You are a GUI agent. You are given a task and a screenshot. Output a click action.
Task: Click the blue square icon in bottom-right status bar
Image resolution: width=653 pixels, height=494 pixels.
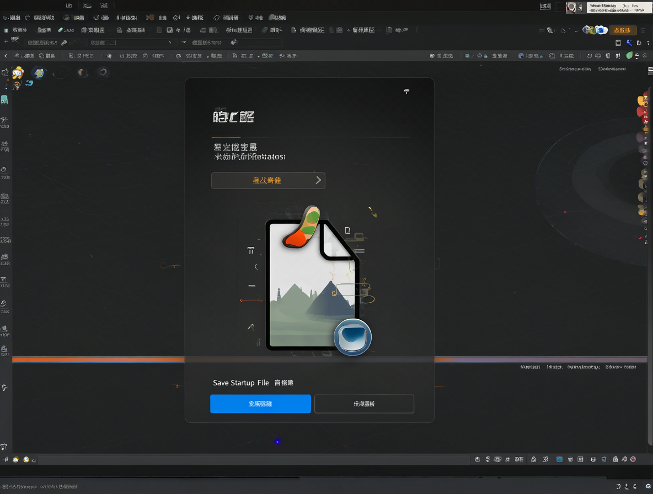[559, 459]
